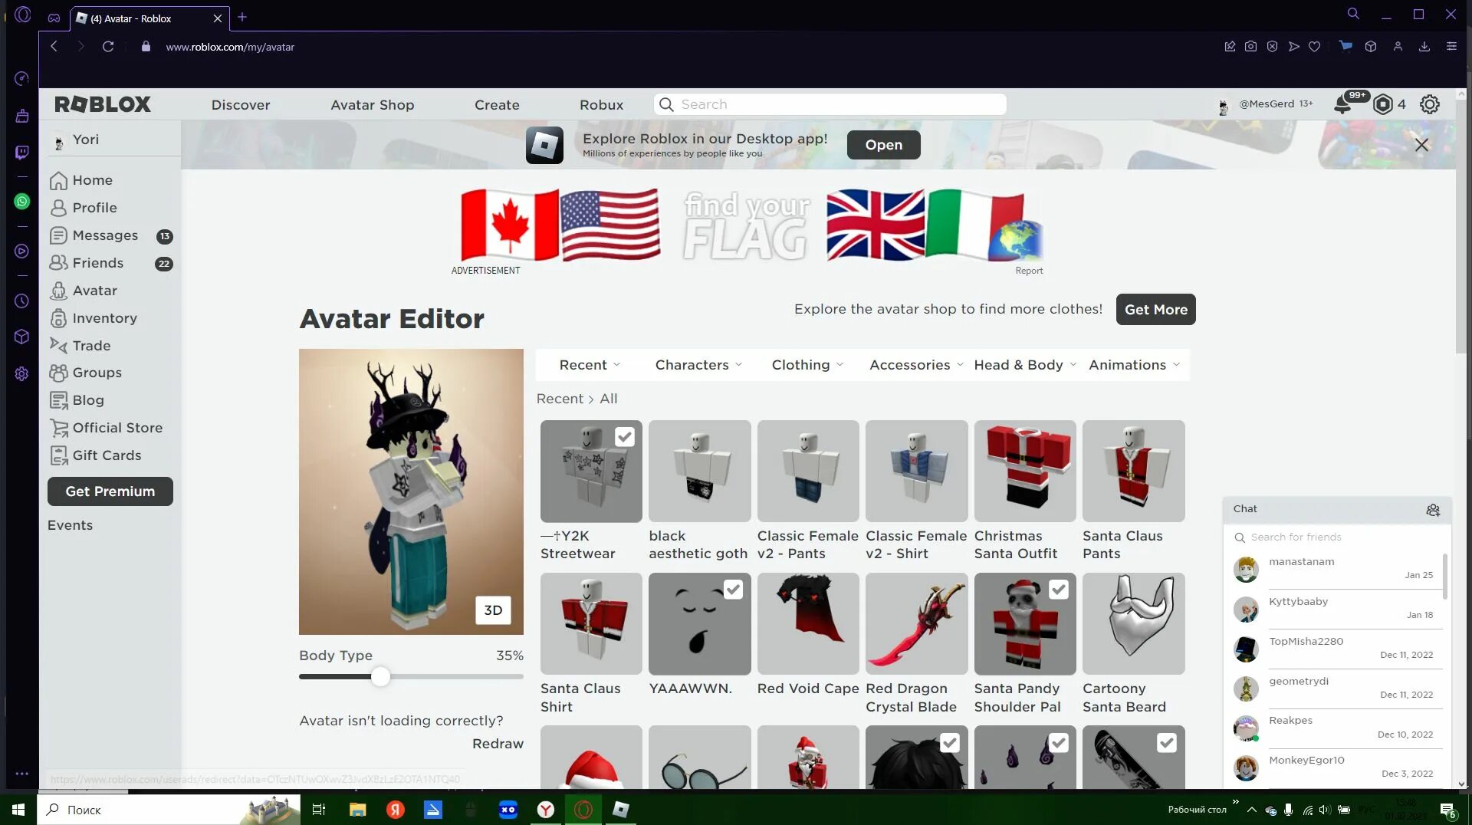Uncheck the skateboard item checkbox
Screen dimensions: 1472x825
point(1167,743)
